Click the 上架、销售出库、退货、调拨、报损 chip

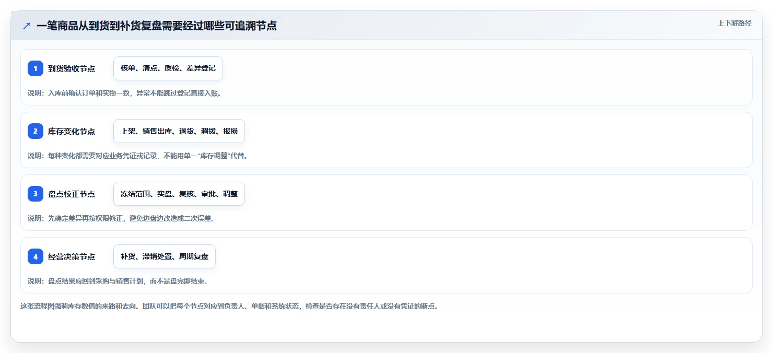click(179, 131)
